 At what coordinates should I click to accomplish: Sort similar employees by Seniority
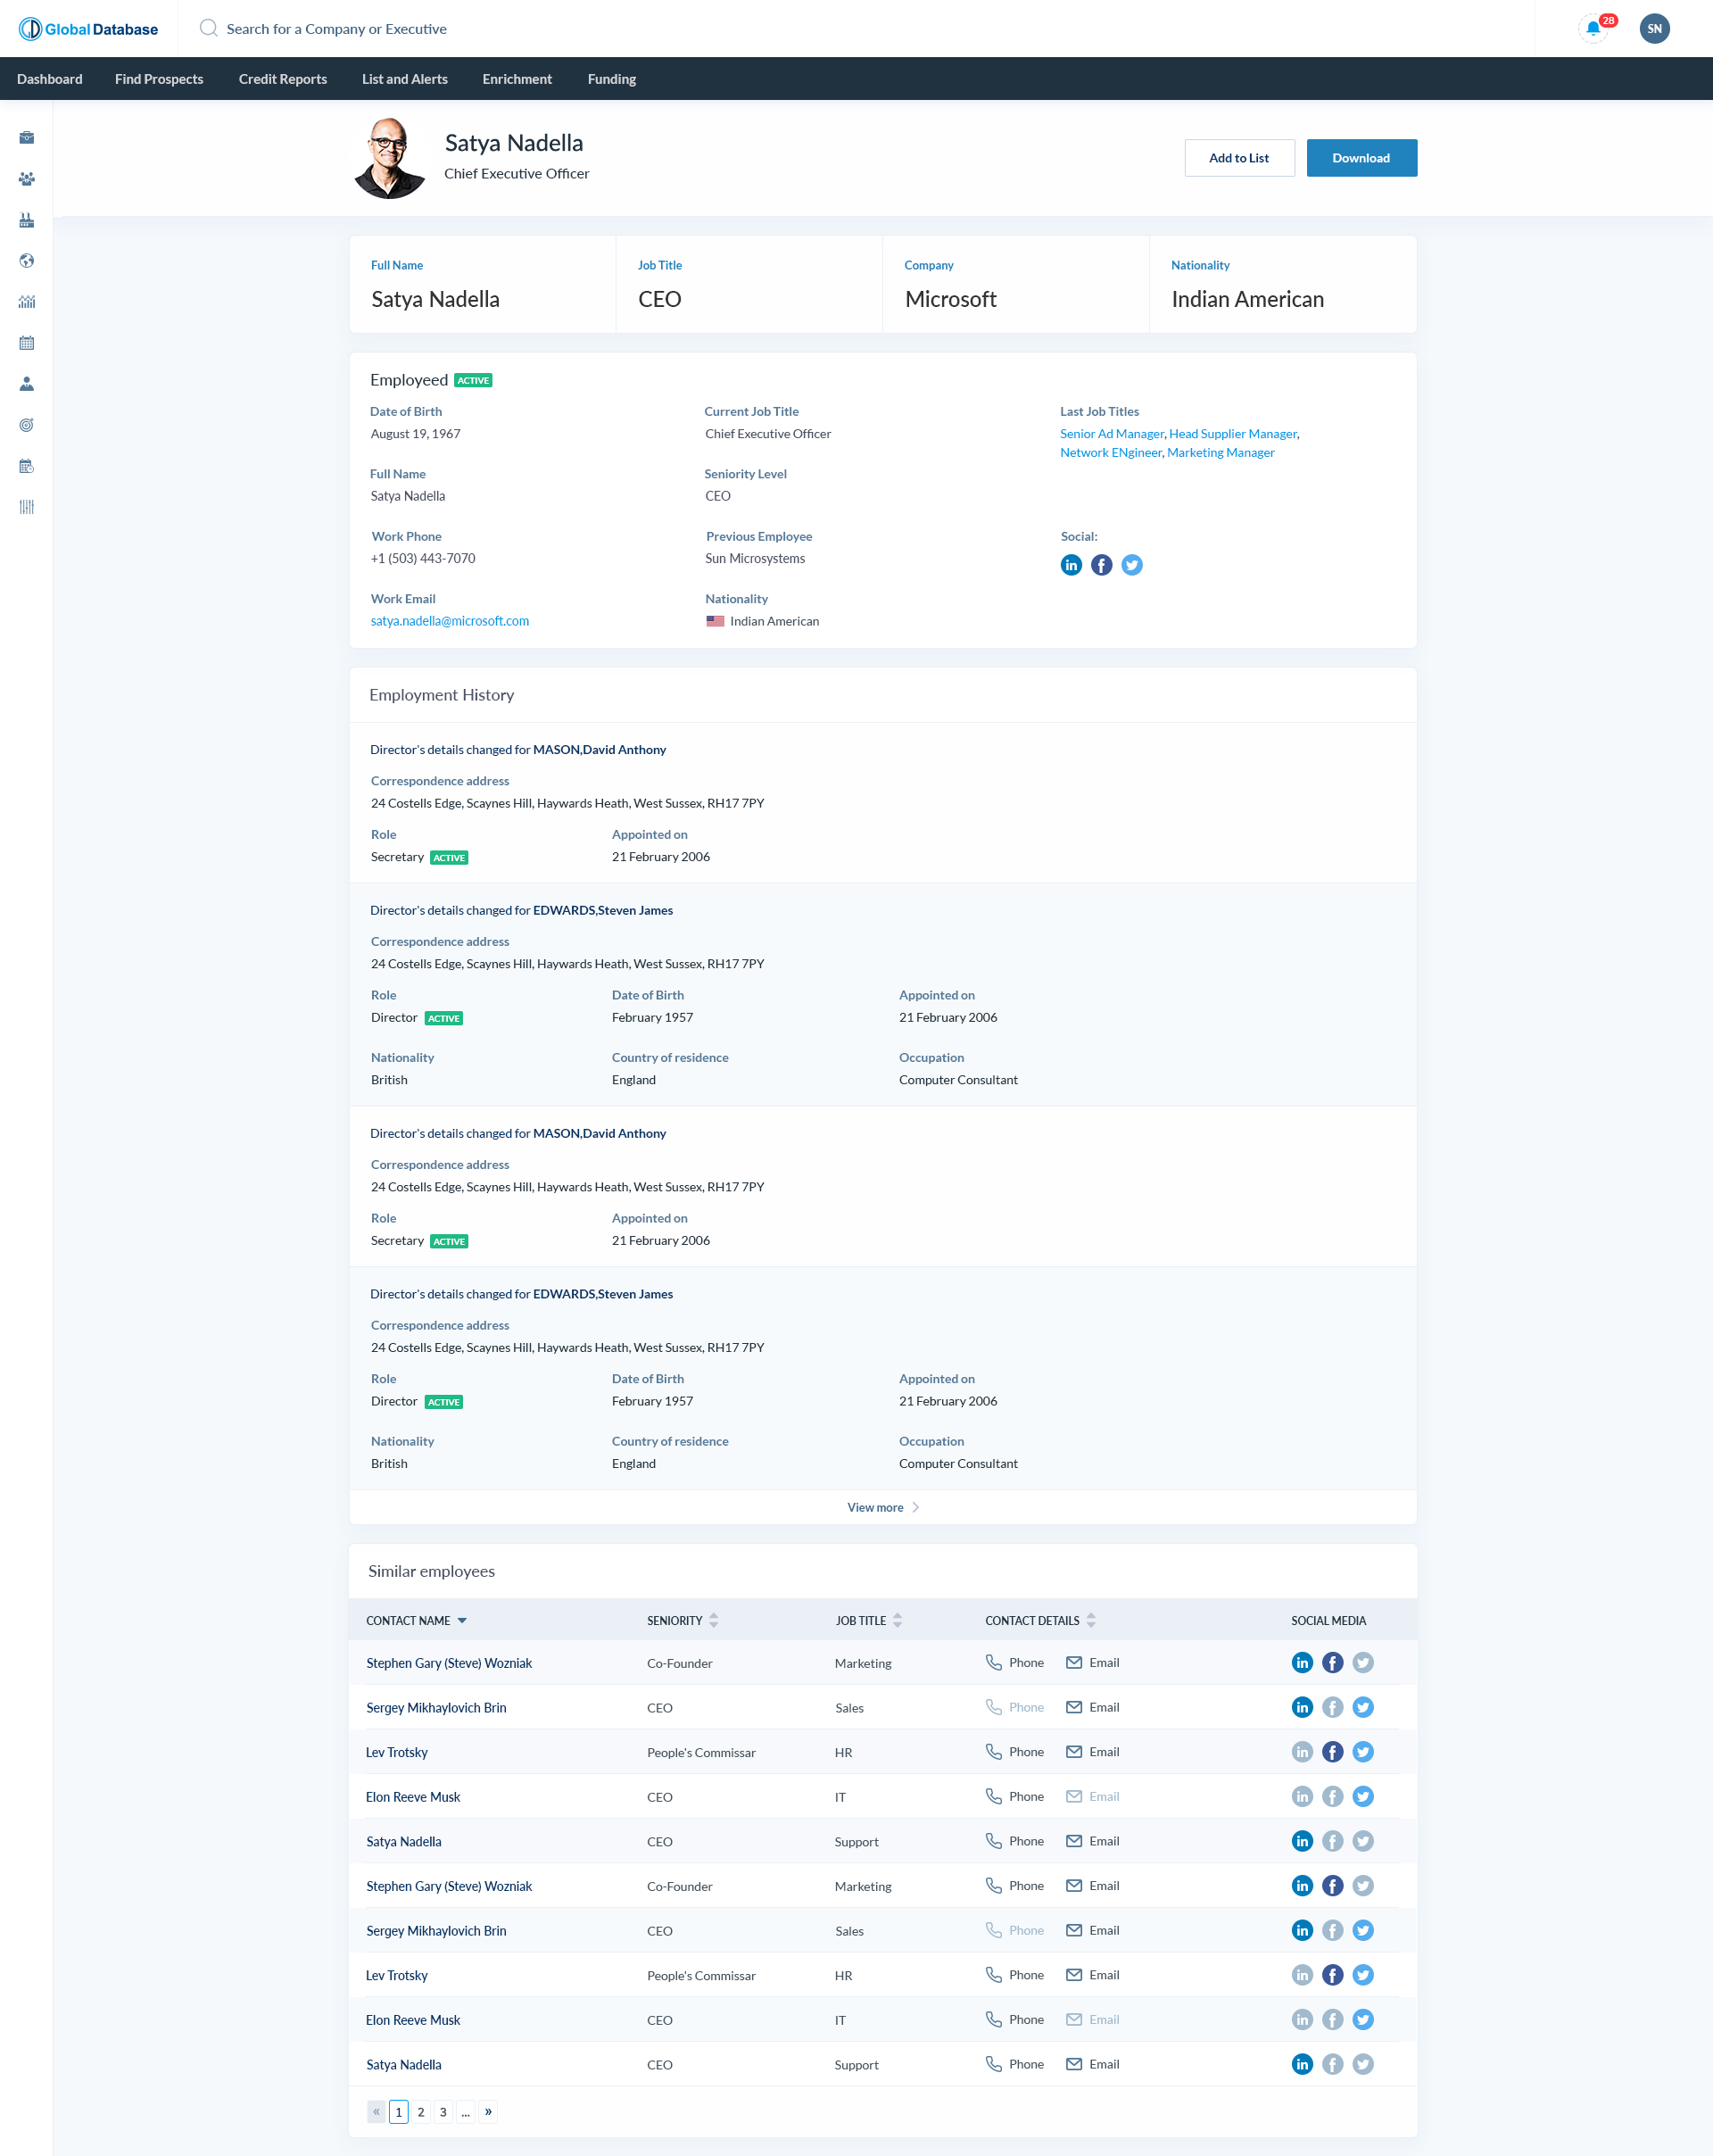[713, 1621]
